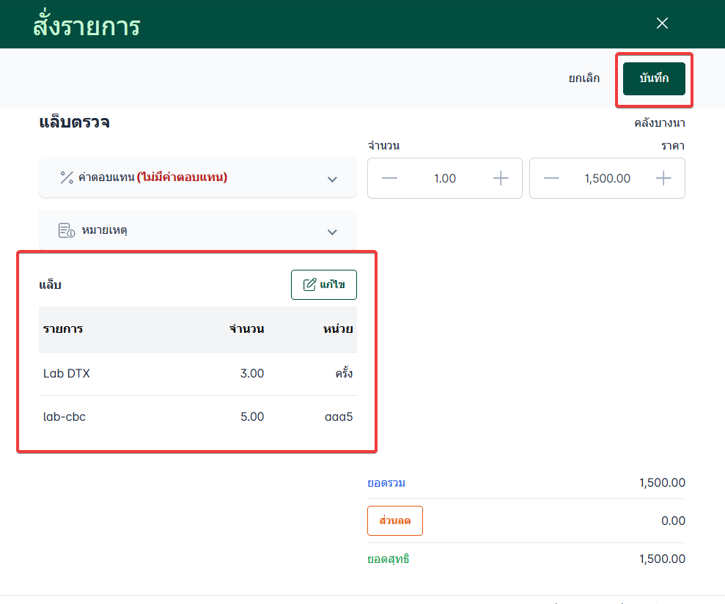Screen dimensions: 725x604
Task: Select the lab-cbc row
Action: [198, 417]
